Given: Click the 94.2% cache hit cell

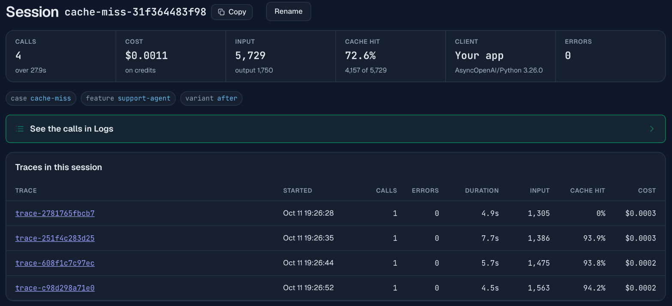Looking at the screenshot, I should pos(594,288).
